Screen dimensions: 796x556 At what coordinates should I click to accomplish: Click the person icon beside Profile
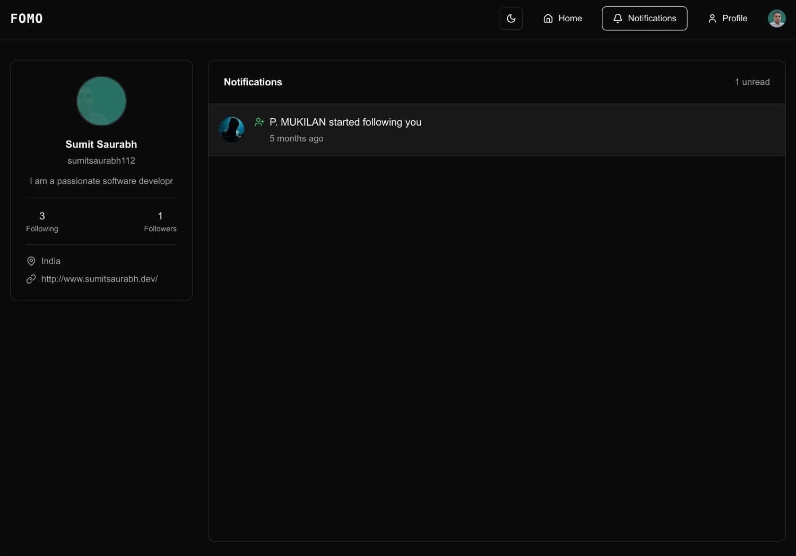(x=712, y=19)
